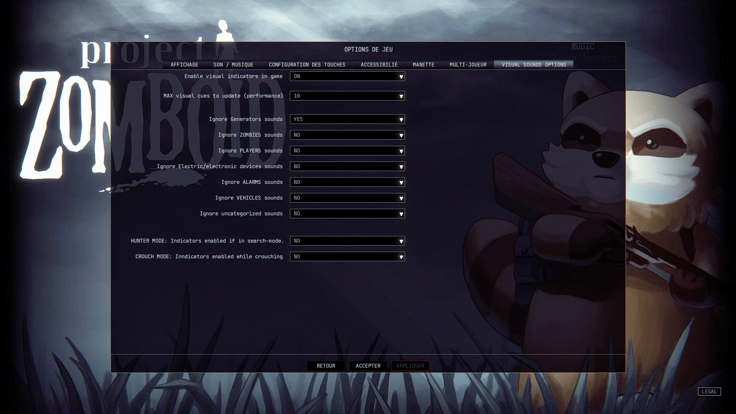Click the 'OPTIONS DE JEU' title text
This screenshot has width=736, height=414.
pyautogui.click(x=369, y=49)
